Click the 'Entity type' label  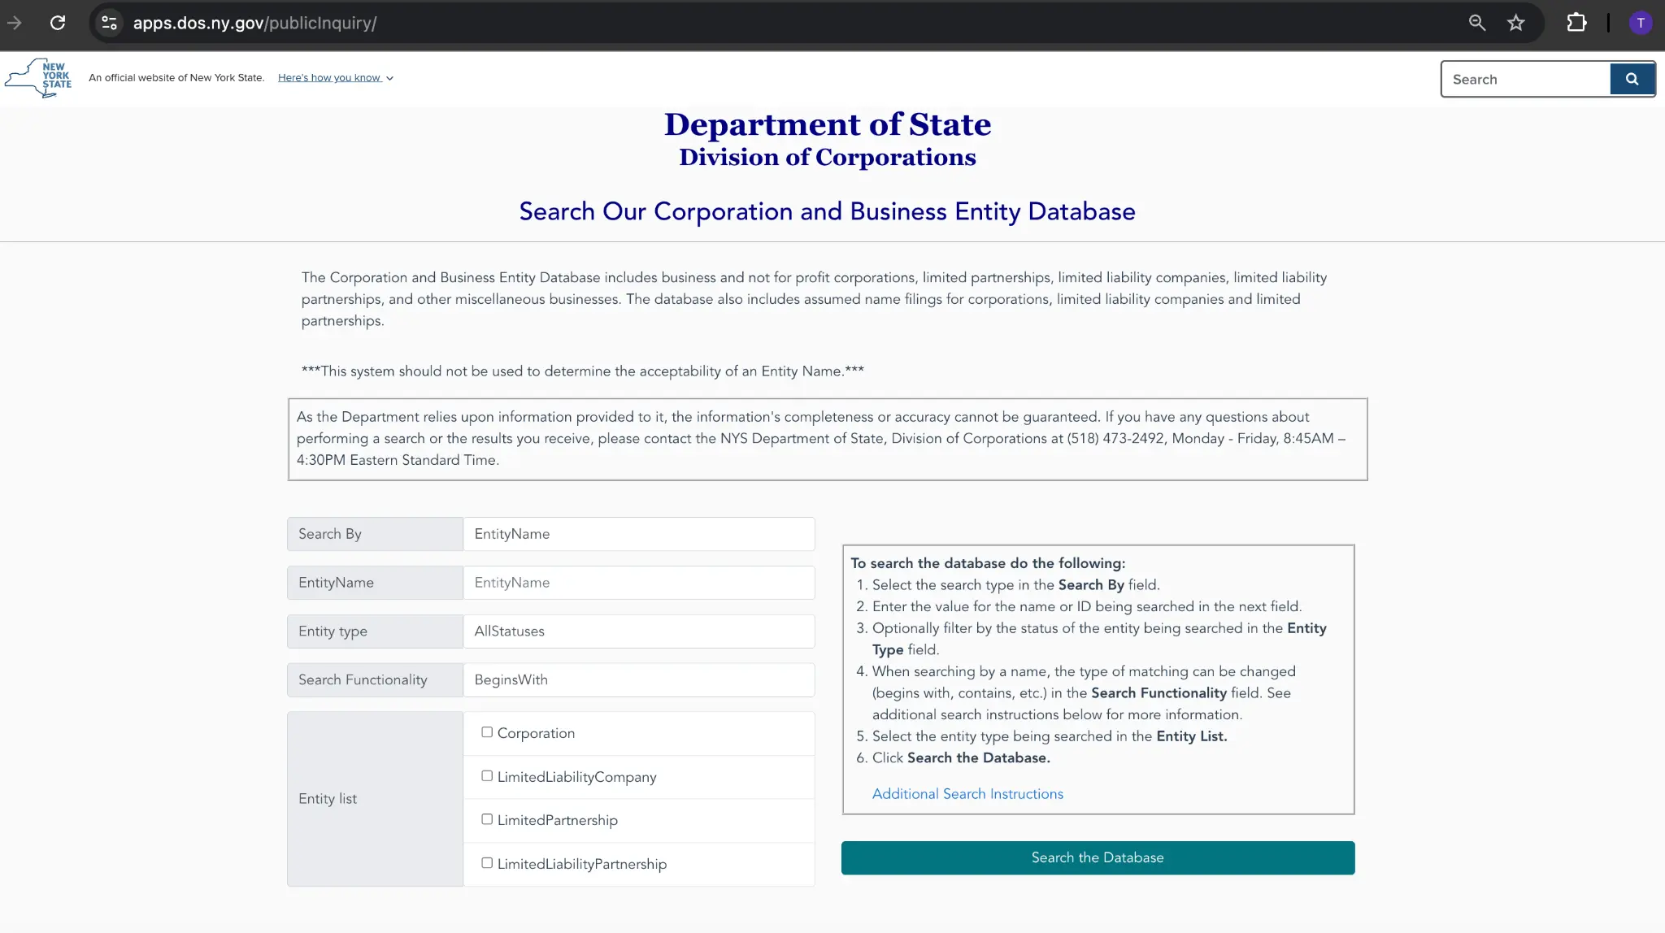coord(333,631)
